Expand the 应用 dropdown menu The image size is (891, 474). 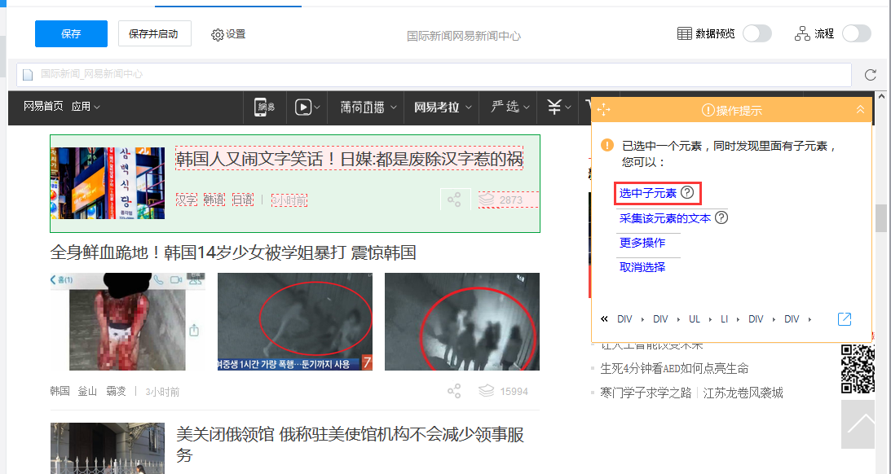[x=86, y=107]
